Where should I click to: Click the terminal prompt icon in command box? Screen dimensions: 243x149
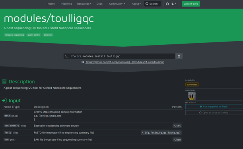click(67, 56)
